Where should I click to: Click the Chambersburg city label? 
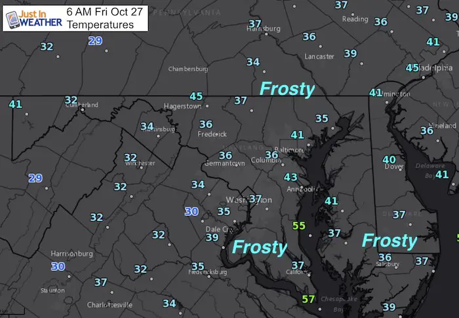[188, 69]
